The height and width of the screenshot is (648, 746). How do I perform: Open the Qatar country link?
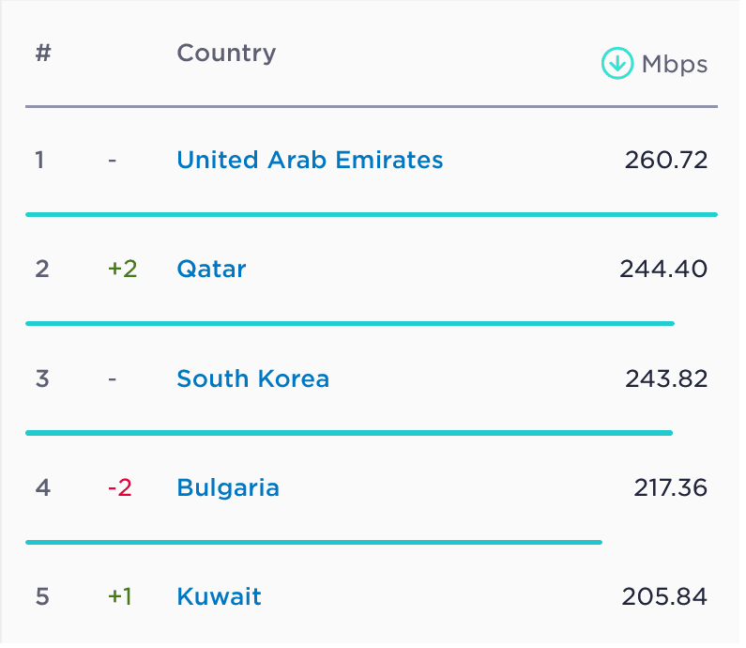tap(211, 270)
